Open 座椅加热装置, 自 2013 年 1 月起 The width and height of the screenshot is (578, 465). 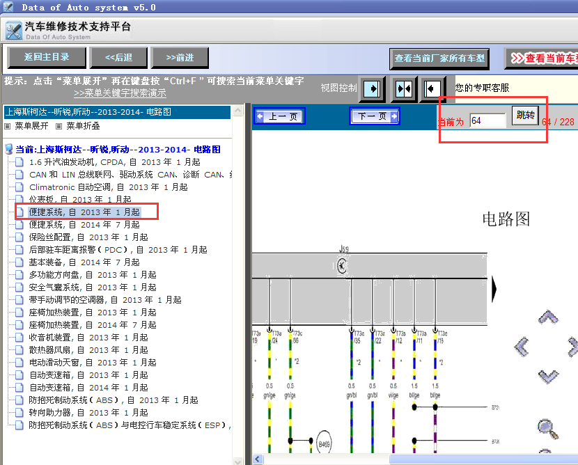pyautogui.click(x=93, y=313)
